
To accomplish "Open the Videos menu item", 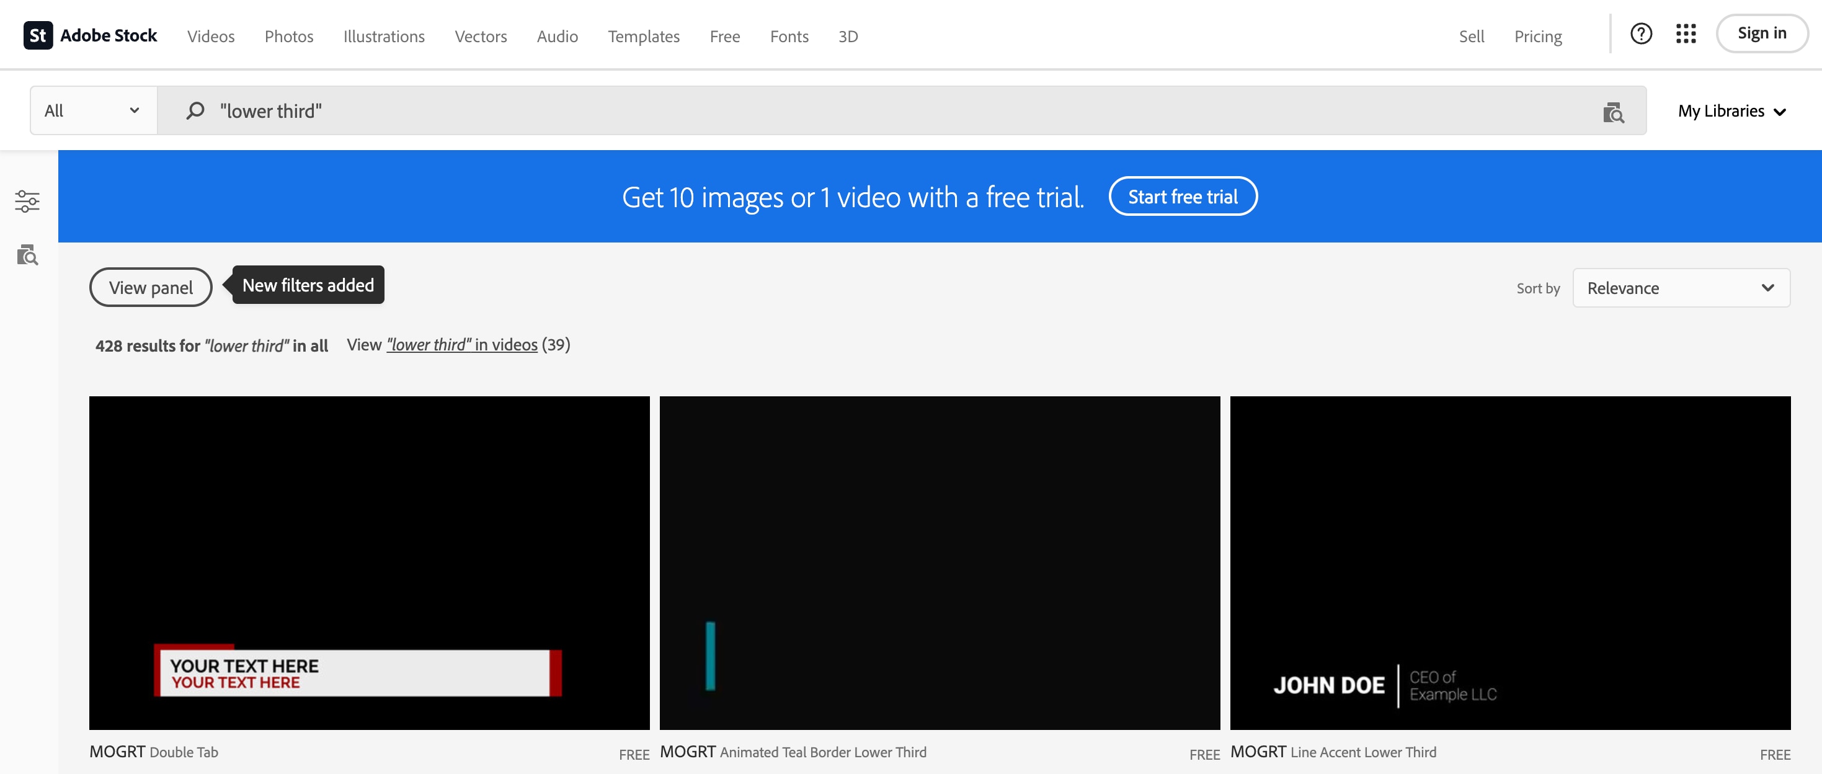I will [x=211, y=36].
